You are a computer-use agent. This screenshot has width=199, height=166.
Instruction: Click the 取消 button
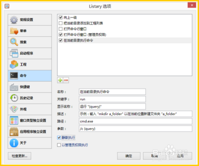pyautogui.click(x=154, y=156)
